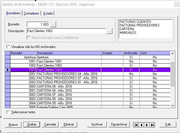This screenshot has height=133, width=180.
Task: Click the Descripción text field
Action: pos(66,31)
